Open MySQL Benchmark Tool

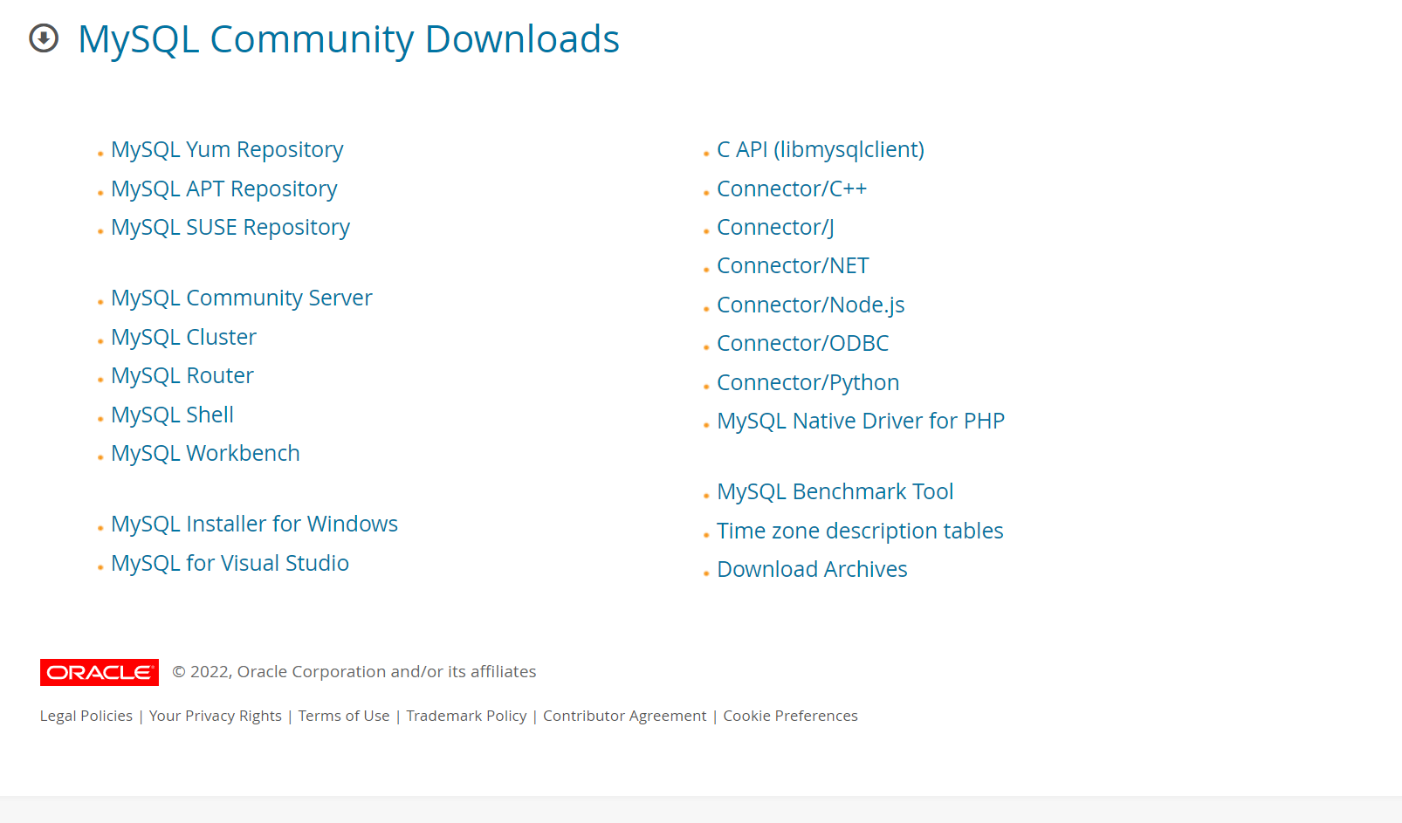coord(835,491)
